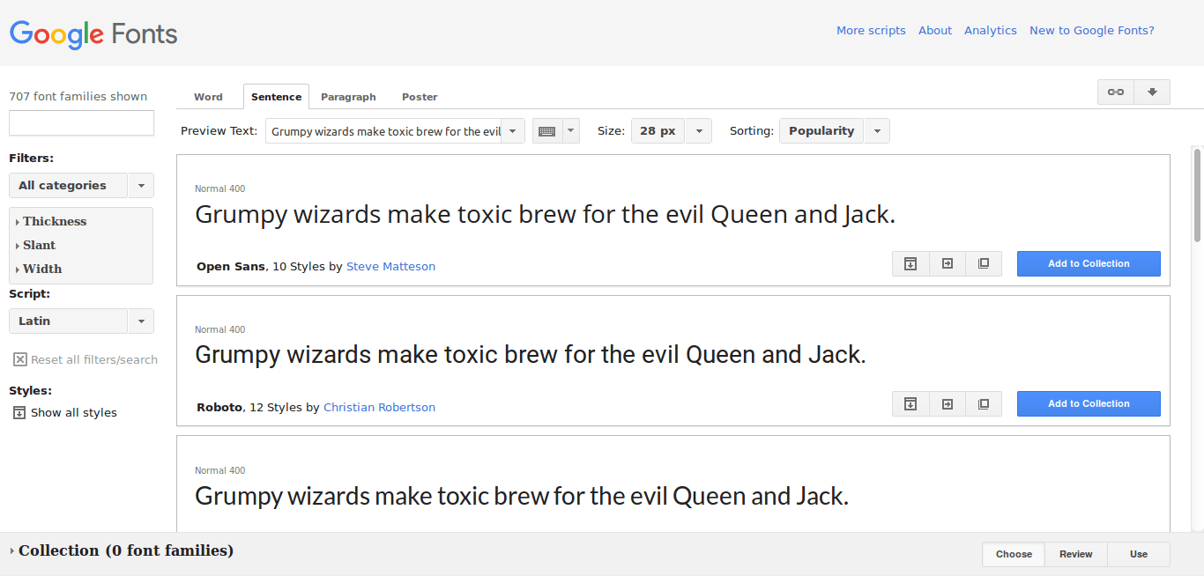Open the Latin script dropdown arrow

click(141, 321)
